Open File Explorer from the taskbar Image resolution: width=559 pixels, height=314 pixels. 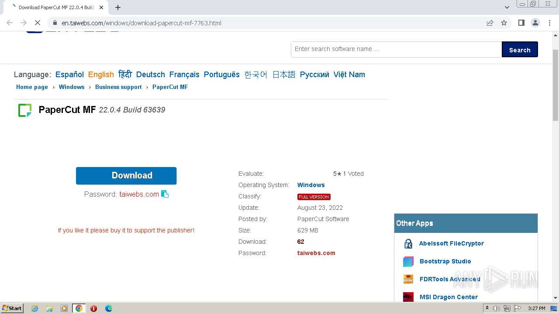[x=49, y=308]
